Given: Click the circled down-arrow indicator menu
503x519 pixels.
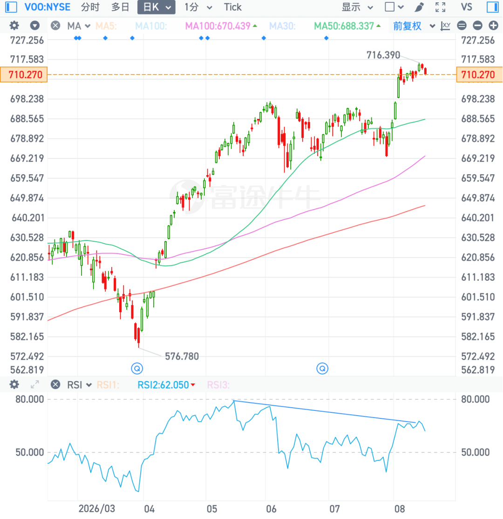Looking at the screenshot, I should (x=35, y=26).
